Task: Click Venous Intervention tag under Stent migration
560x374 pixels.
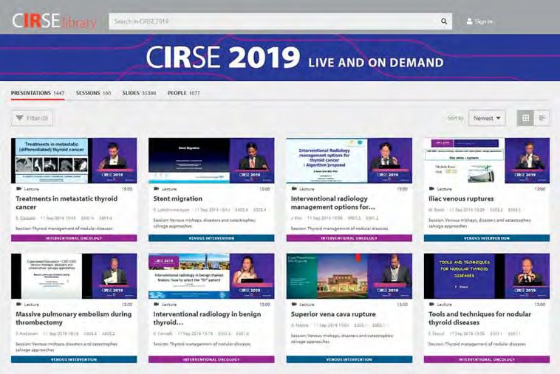Action: pyautogui.click(x=211, y=238)
